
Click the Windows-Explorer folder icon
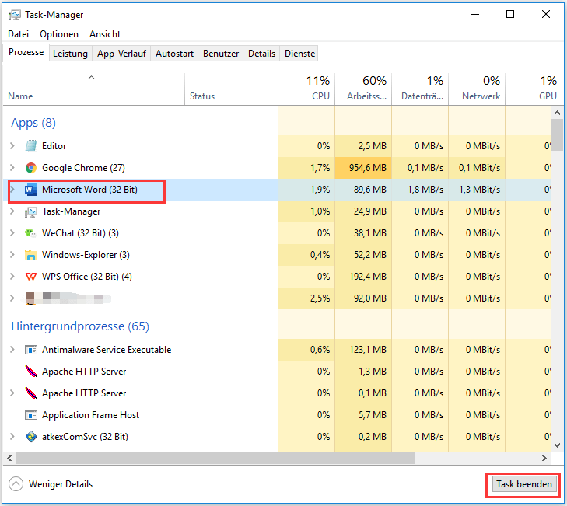[x=31, y=255]
